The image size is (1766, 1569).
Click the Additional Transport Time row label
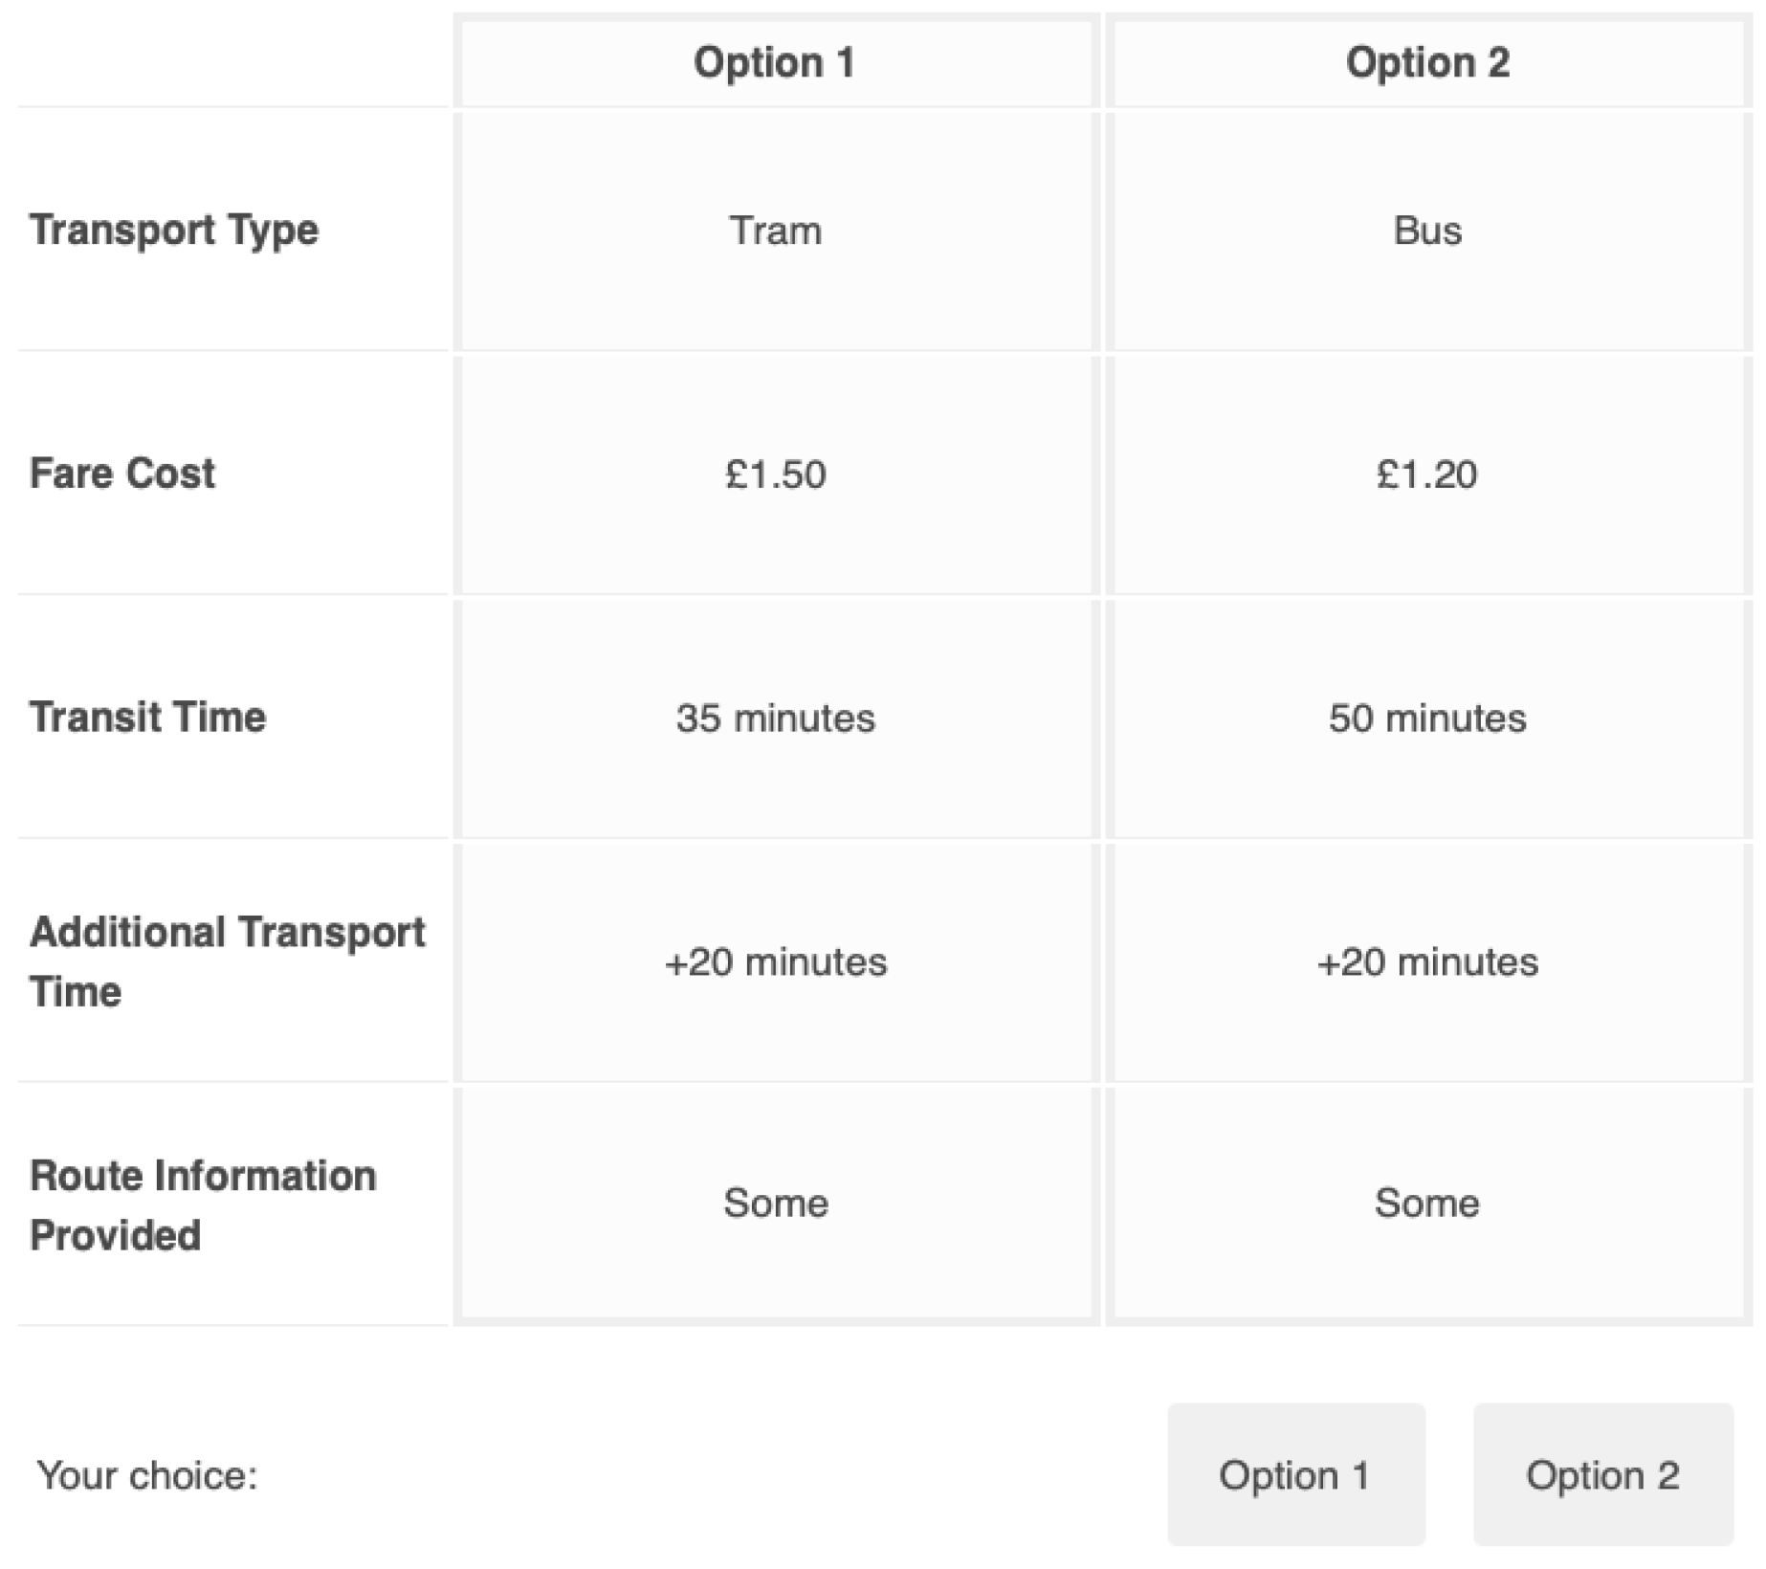(x=227, y=961)
